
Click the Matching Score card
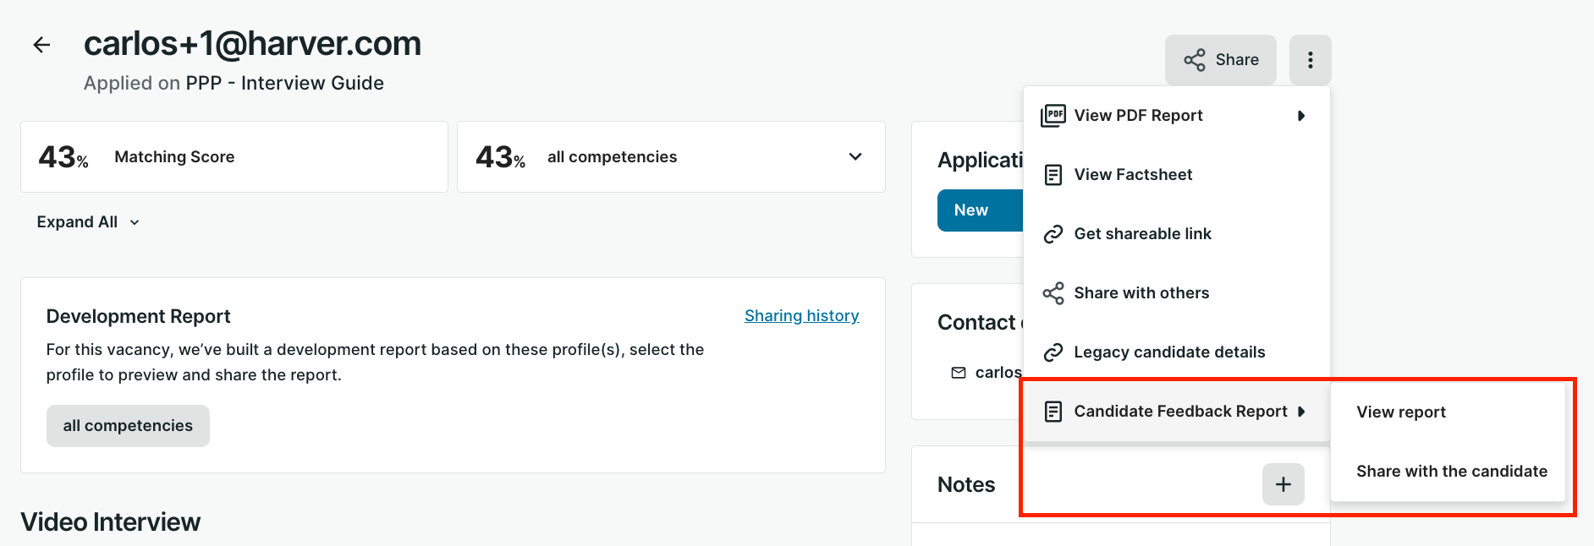point(234,157)
